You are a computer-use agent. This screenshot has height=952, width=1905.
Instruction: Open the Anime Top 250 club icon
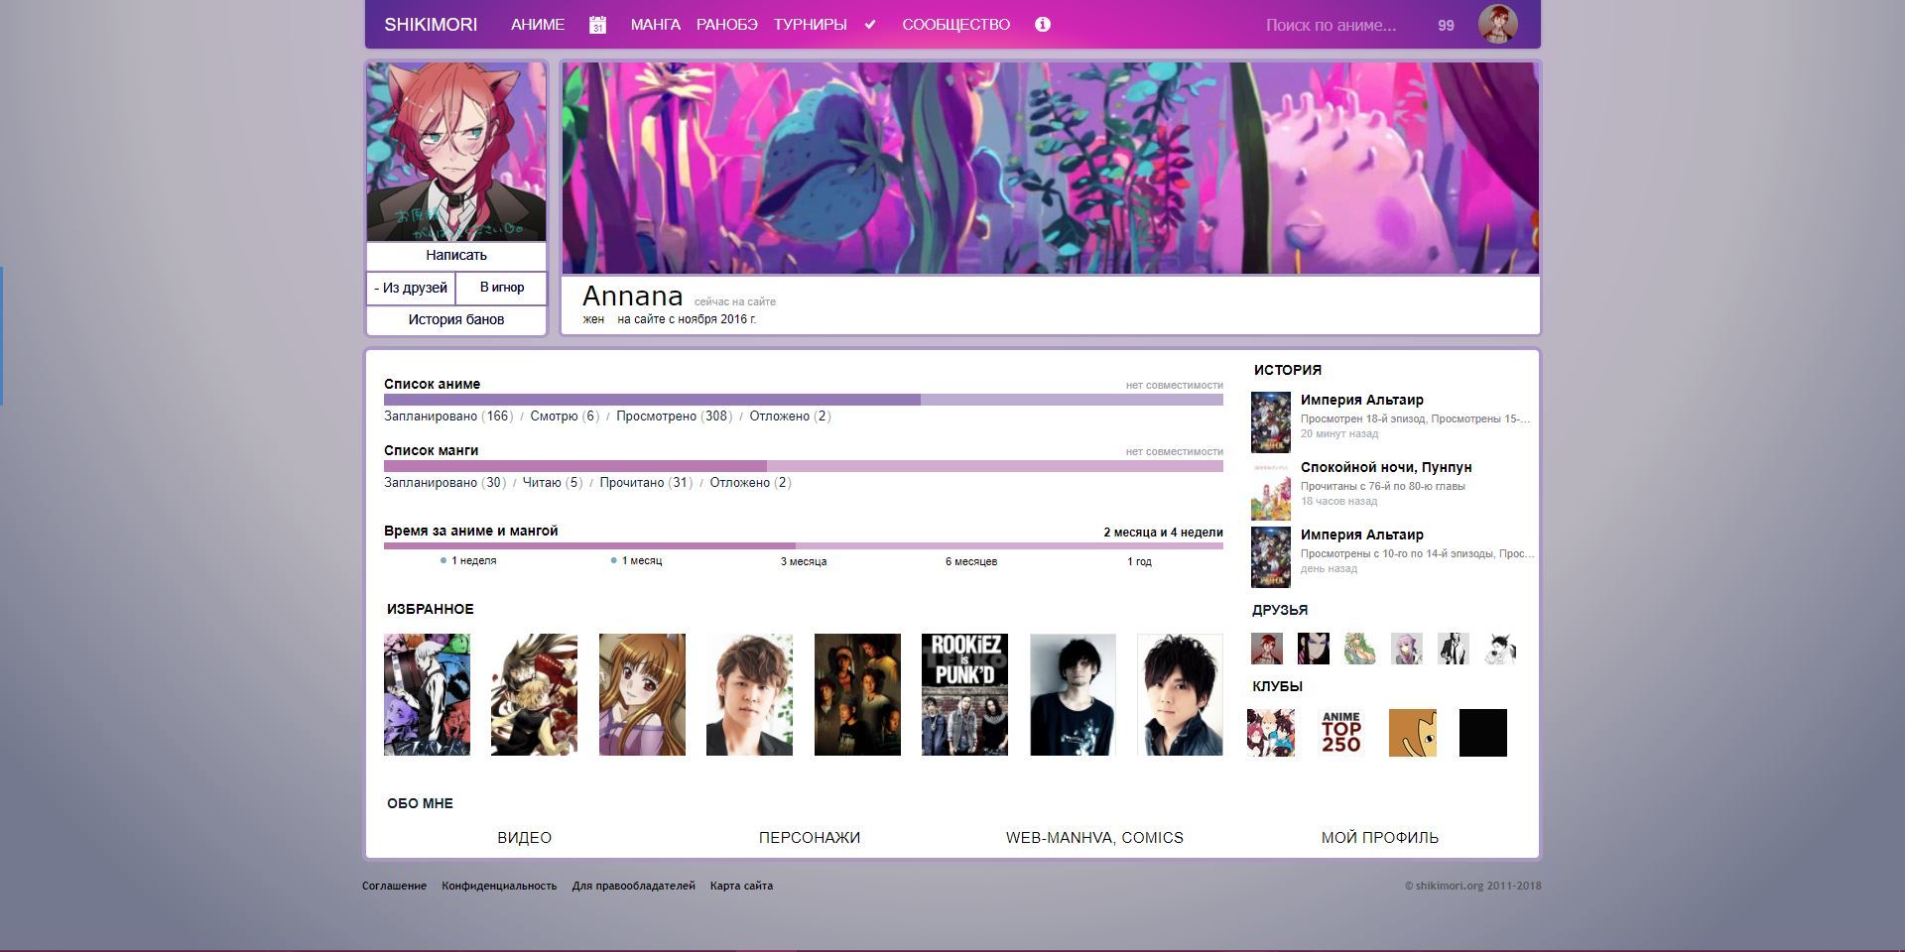[x=1340, y=733]
